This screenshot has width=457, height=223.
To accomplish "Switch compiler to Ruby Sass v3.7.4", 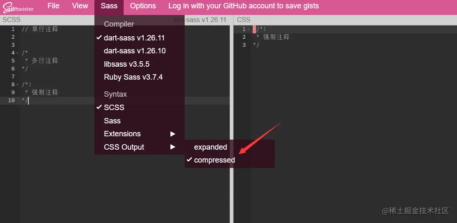I will point(133,77).
